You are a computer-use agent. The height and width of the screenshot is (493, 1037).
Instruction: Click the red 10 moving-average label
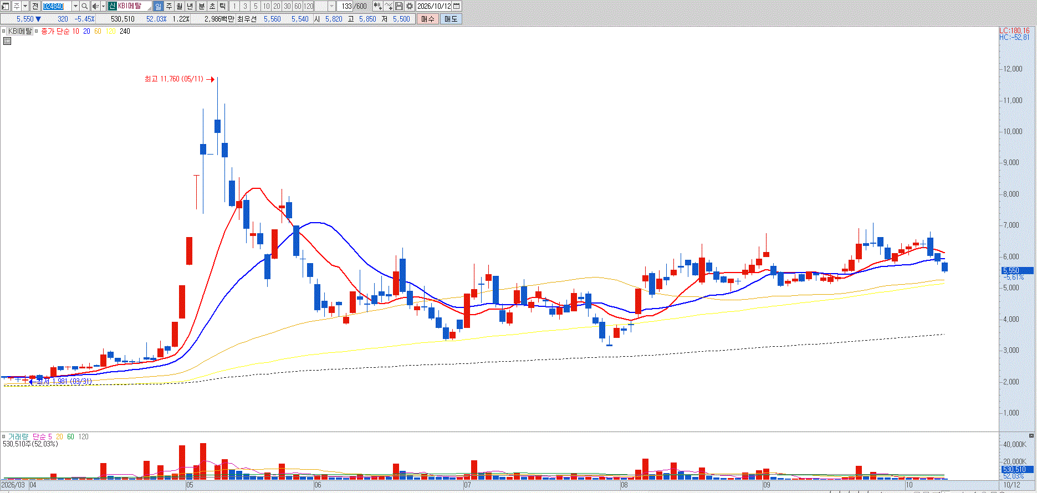[x=75, y=32]
